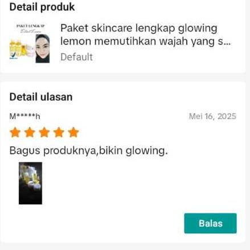
Task: Select the fifth rating star
Action: [73, 132]
